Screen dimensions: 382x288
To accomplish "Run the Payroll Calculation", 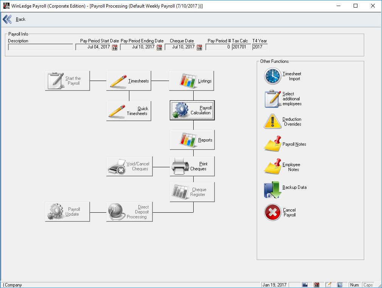I will [x=191, y=110].
